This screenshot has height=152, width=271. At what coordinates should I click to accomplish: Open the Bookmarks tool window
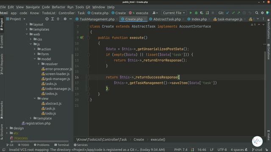pos(2,110)
